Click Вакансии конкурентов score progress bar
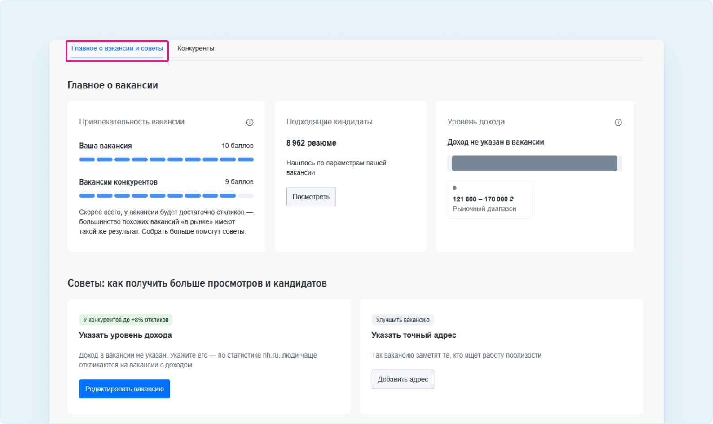The image size is (713, 424). coord(166,196)
